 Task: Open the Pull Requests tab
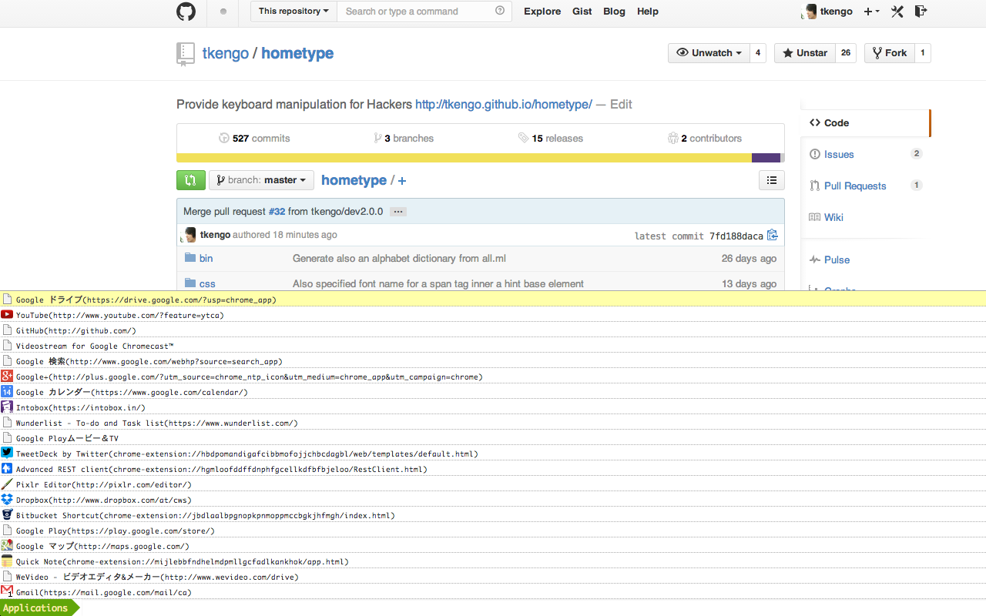(x=865, y=186)
